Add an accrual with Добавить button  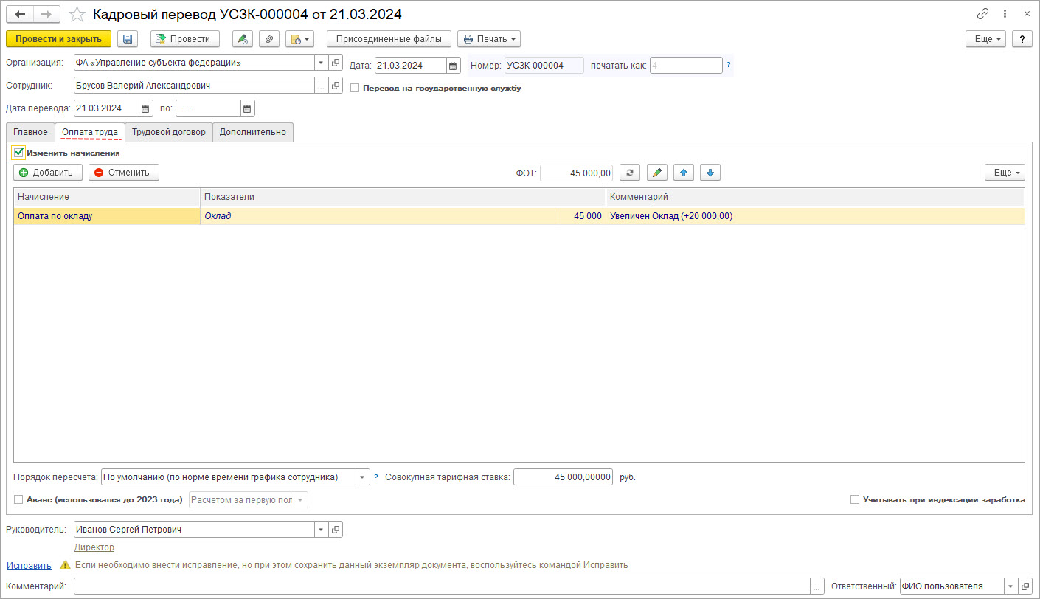[x=48, y=173]
